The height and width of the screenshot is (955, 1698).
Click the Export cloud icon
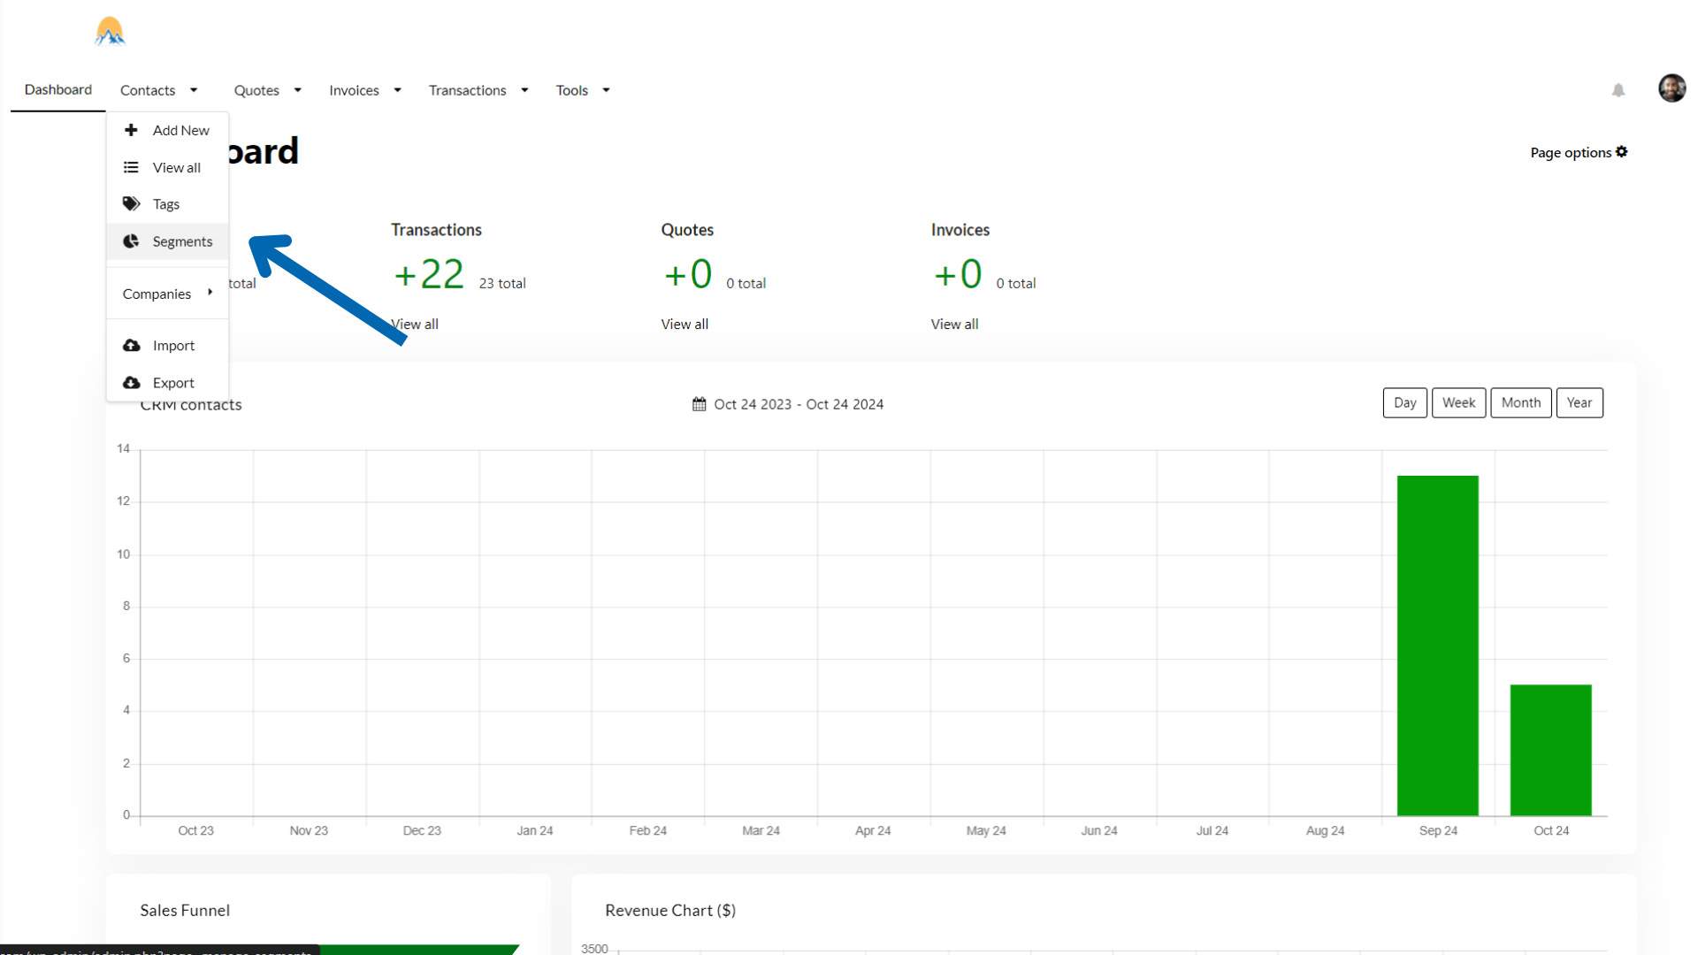coord(131,383)
